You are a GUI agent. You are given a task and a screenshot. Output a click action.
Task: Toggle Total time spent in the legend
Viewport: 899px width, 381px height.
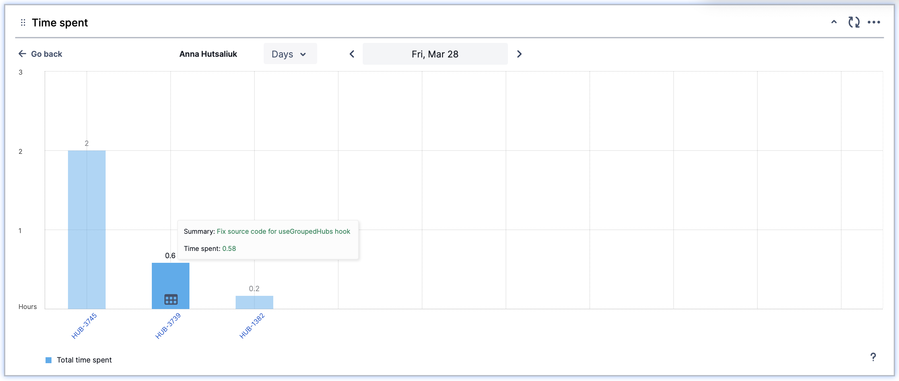click(84, 360)
